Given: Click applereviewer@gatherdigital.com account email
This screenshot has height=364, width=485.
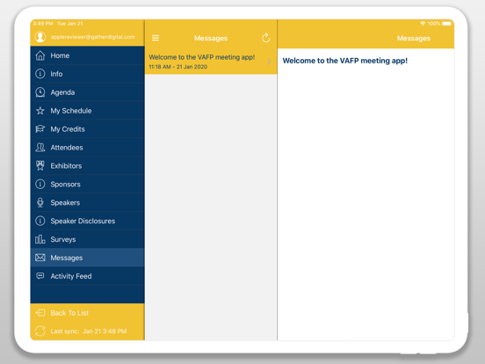Looking at the screenshot, I should (93, 37).
